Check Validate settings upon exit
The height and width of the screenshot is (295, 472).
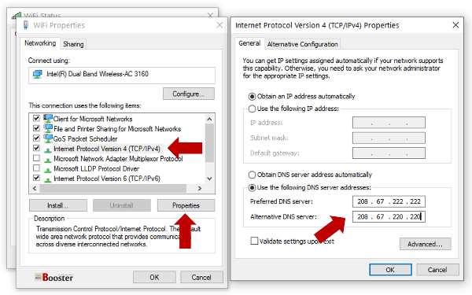coord(254,241)
